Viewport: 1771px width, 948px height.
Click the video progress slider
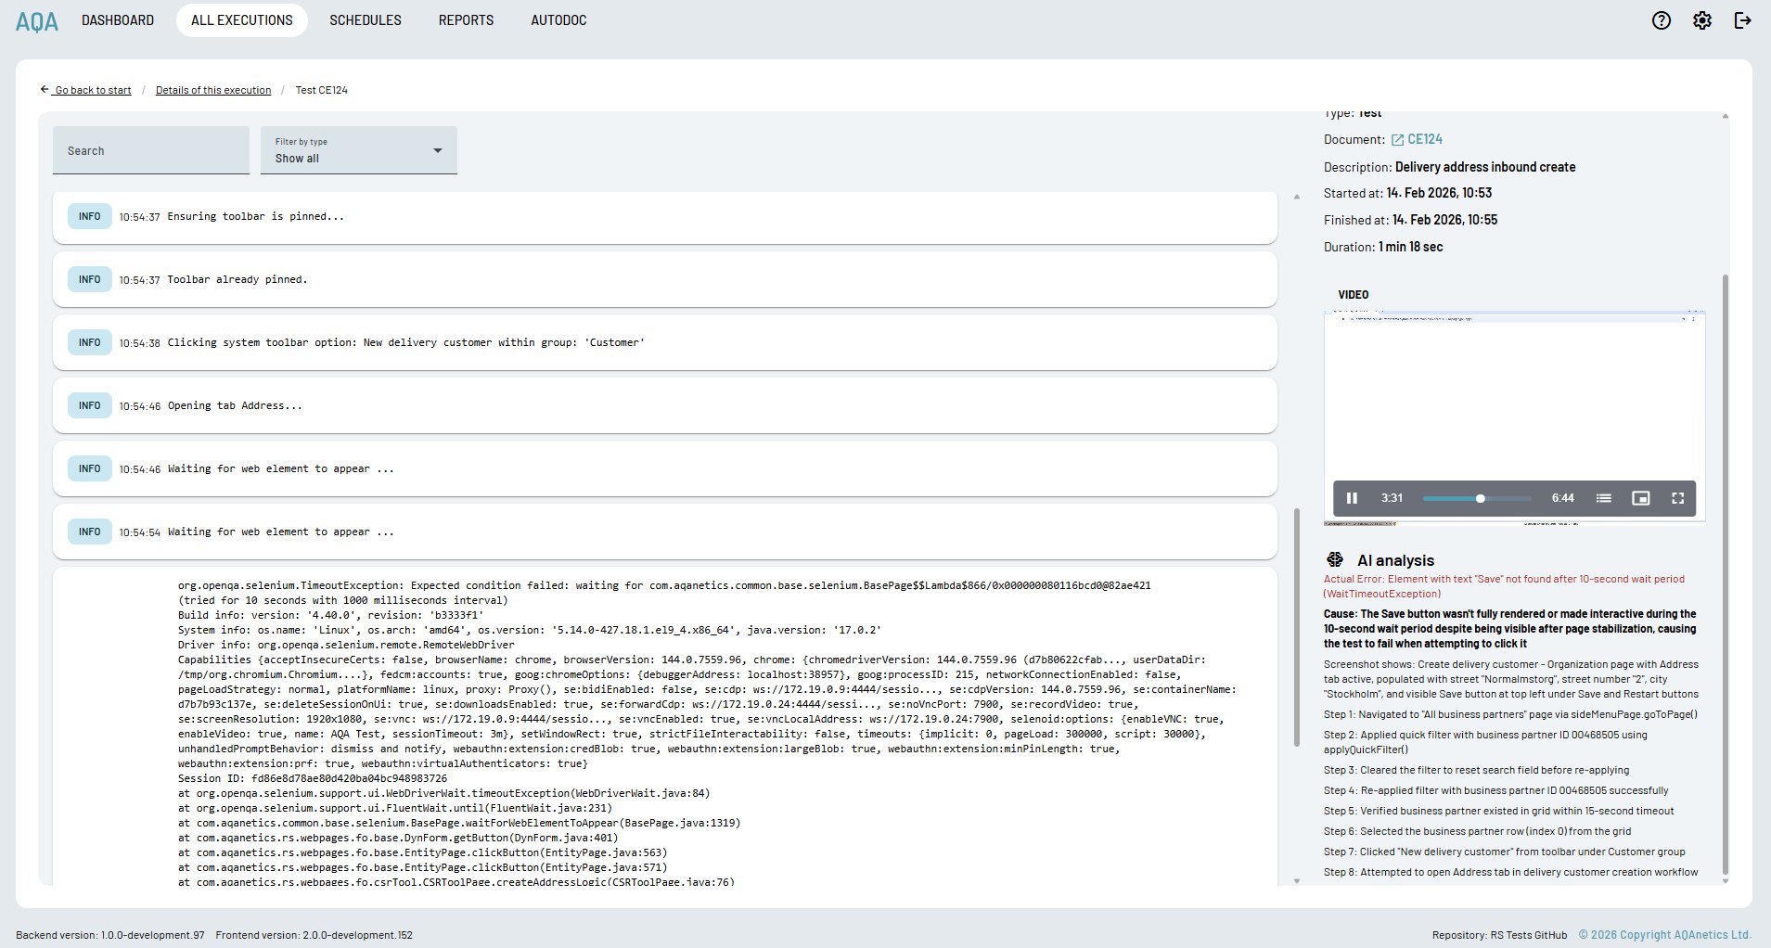1477,498
